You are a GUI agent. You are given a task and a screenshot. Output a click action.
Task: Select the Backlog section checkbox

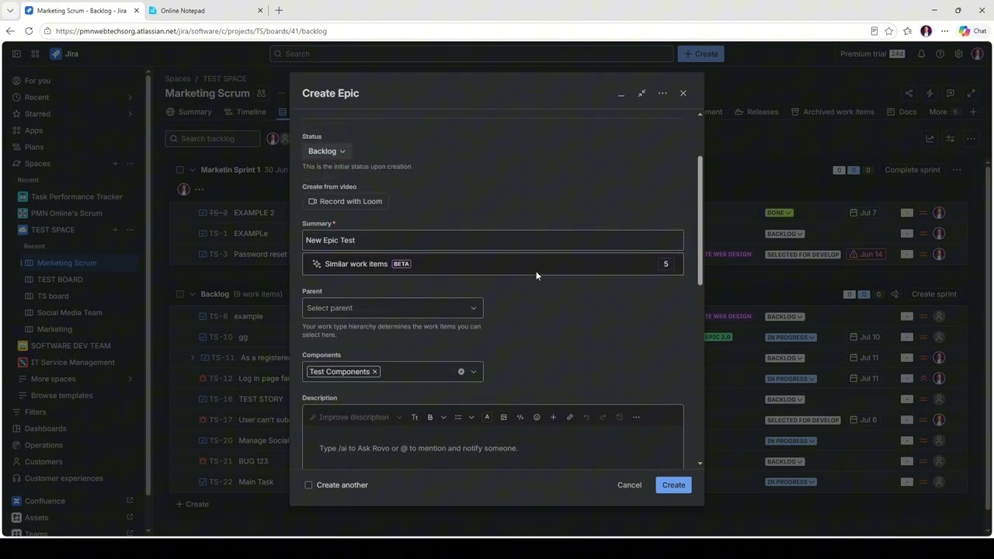(x=180, y=294)
